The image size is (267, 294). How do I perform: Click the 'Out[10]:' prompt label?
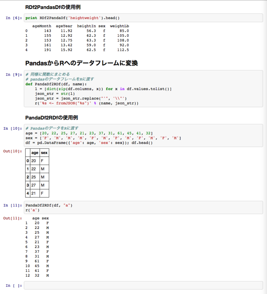13,151
